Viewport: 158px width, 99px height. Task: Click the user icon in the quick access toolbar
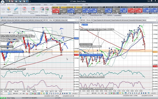click(9, 1)
